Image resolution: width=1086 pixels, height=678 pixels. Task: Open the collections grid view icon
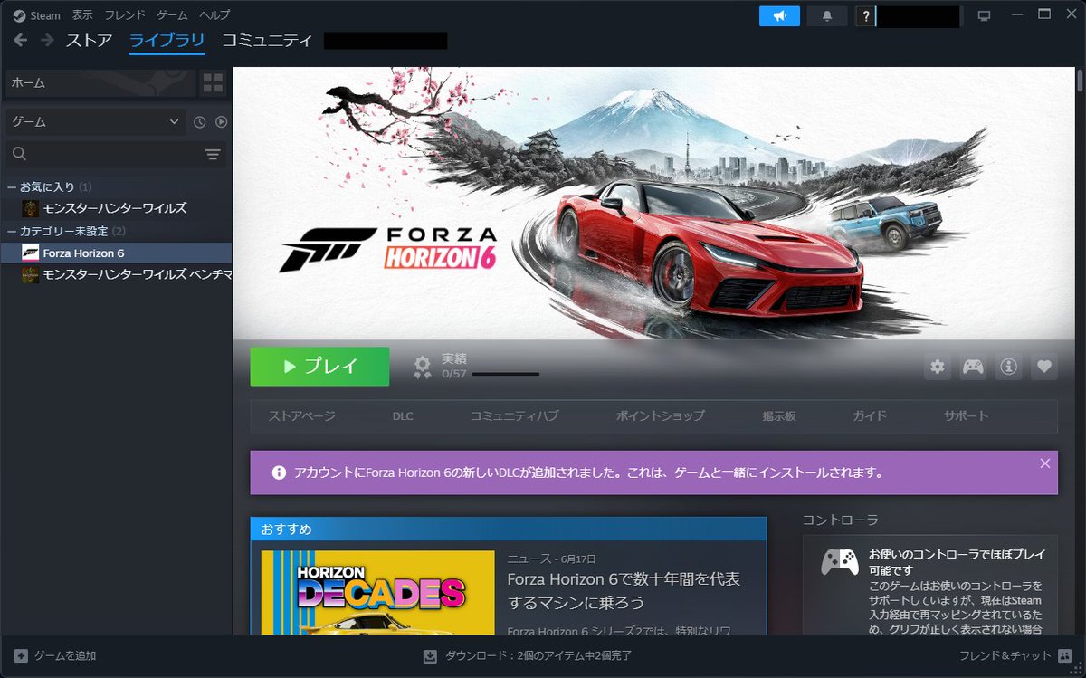[214, 83]
